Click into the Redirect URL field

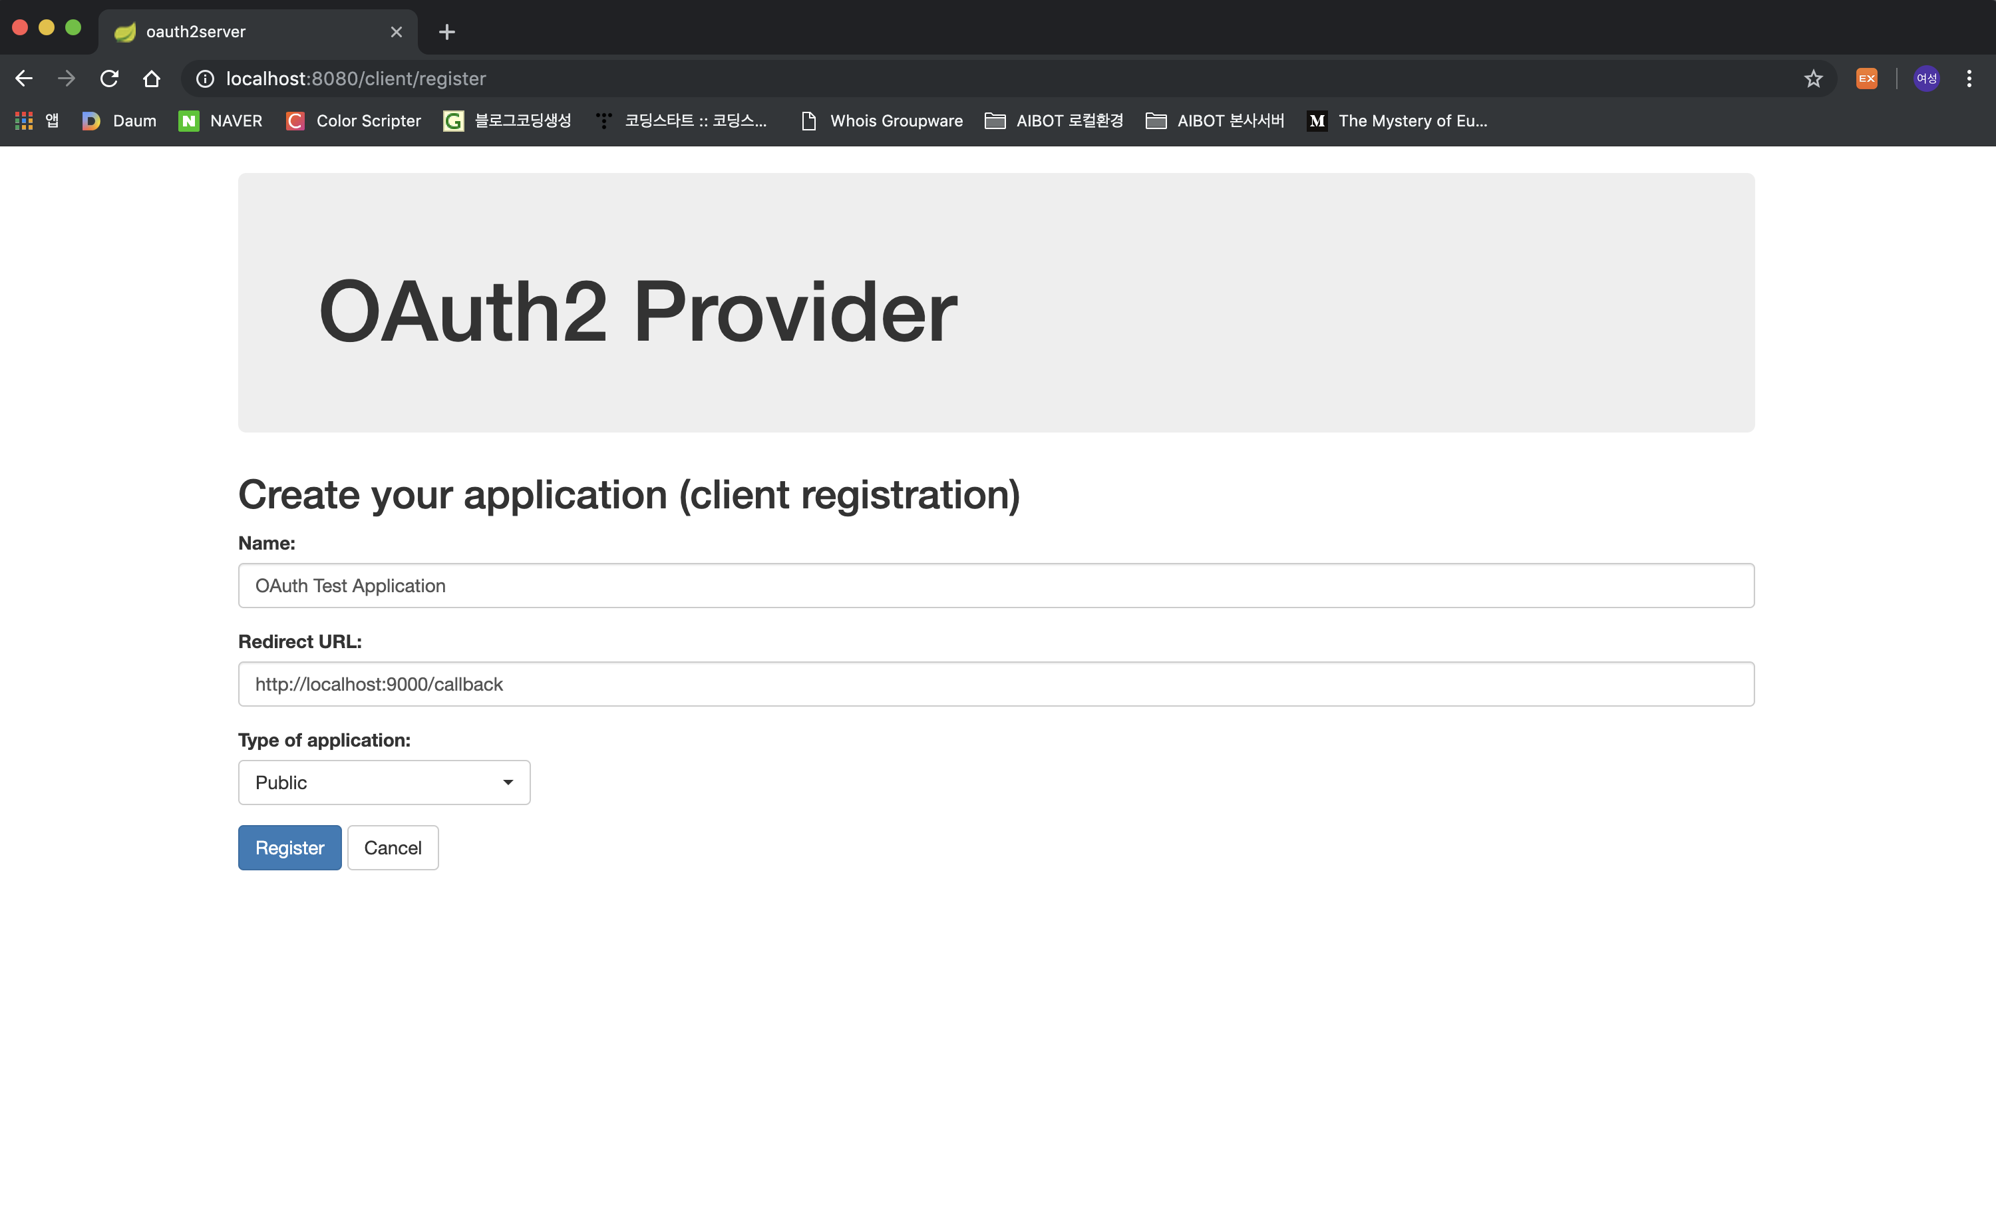coord(995,684)
